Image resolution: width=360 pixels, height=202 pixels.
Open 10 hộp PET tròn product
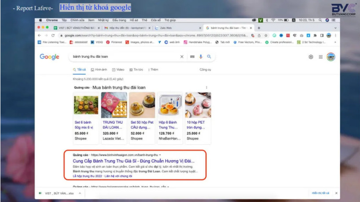198,119
